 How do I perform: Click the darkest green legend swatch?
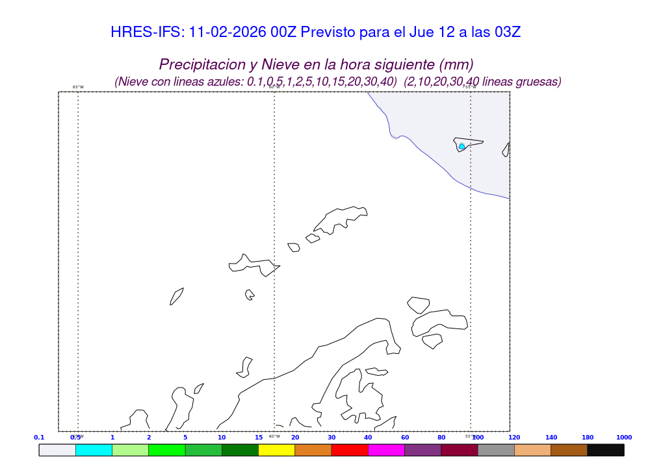240,449
